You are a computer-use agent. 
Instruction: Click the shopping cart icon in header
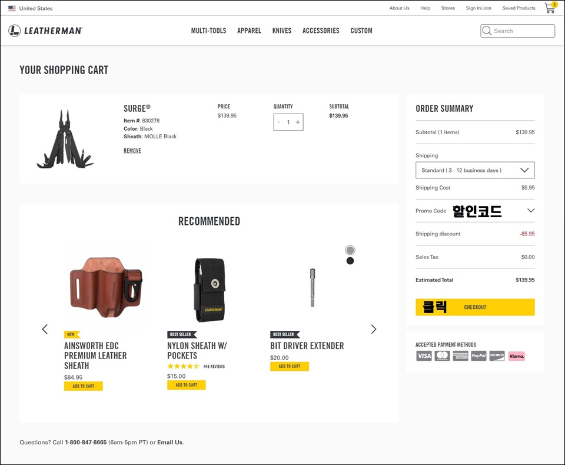551,8
